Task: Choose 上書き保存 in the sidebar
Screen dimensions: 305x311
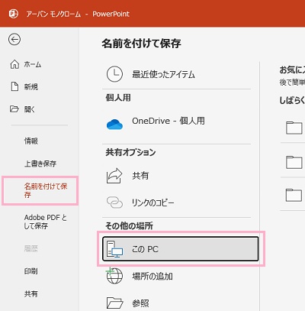Action: 40,164
